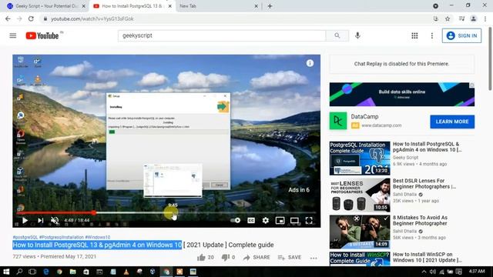
Task: Open the YouTube apps grid
Action: [x=414, y=35]
